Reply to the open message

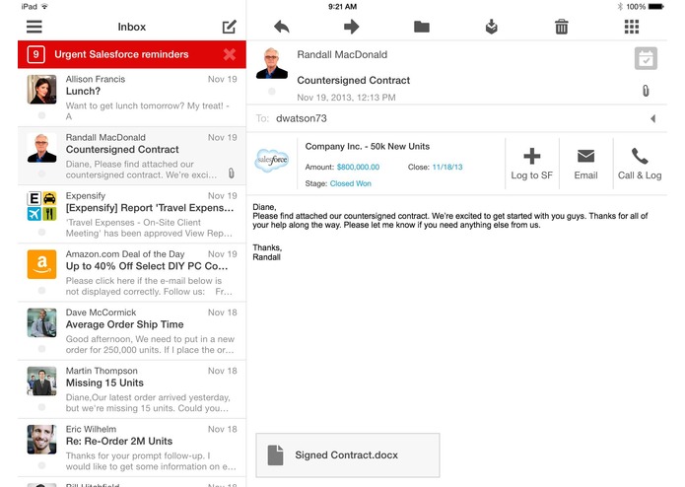[282, 27]
